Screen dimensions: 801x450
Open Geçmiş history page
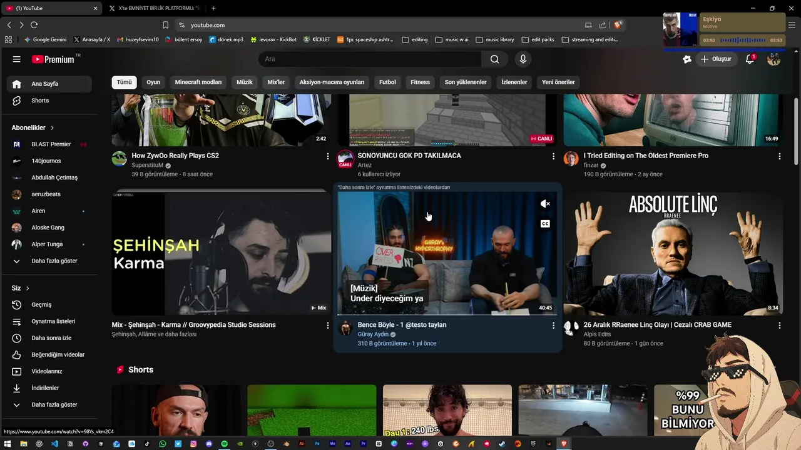49,305
